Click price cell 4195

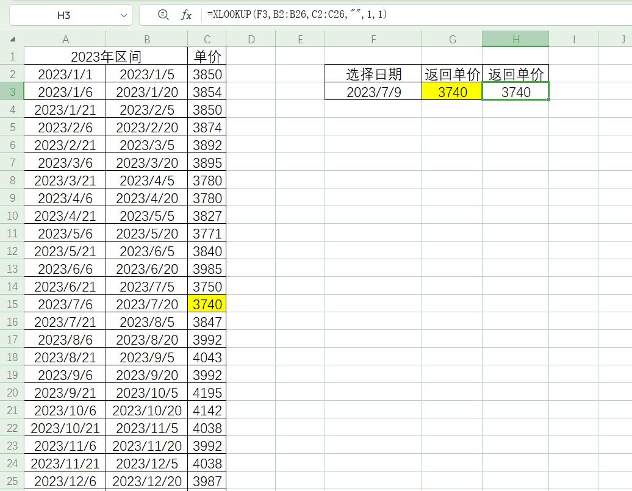pyautogui.click(x=207, y=392)
